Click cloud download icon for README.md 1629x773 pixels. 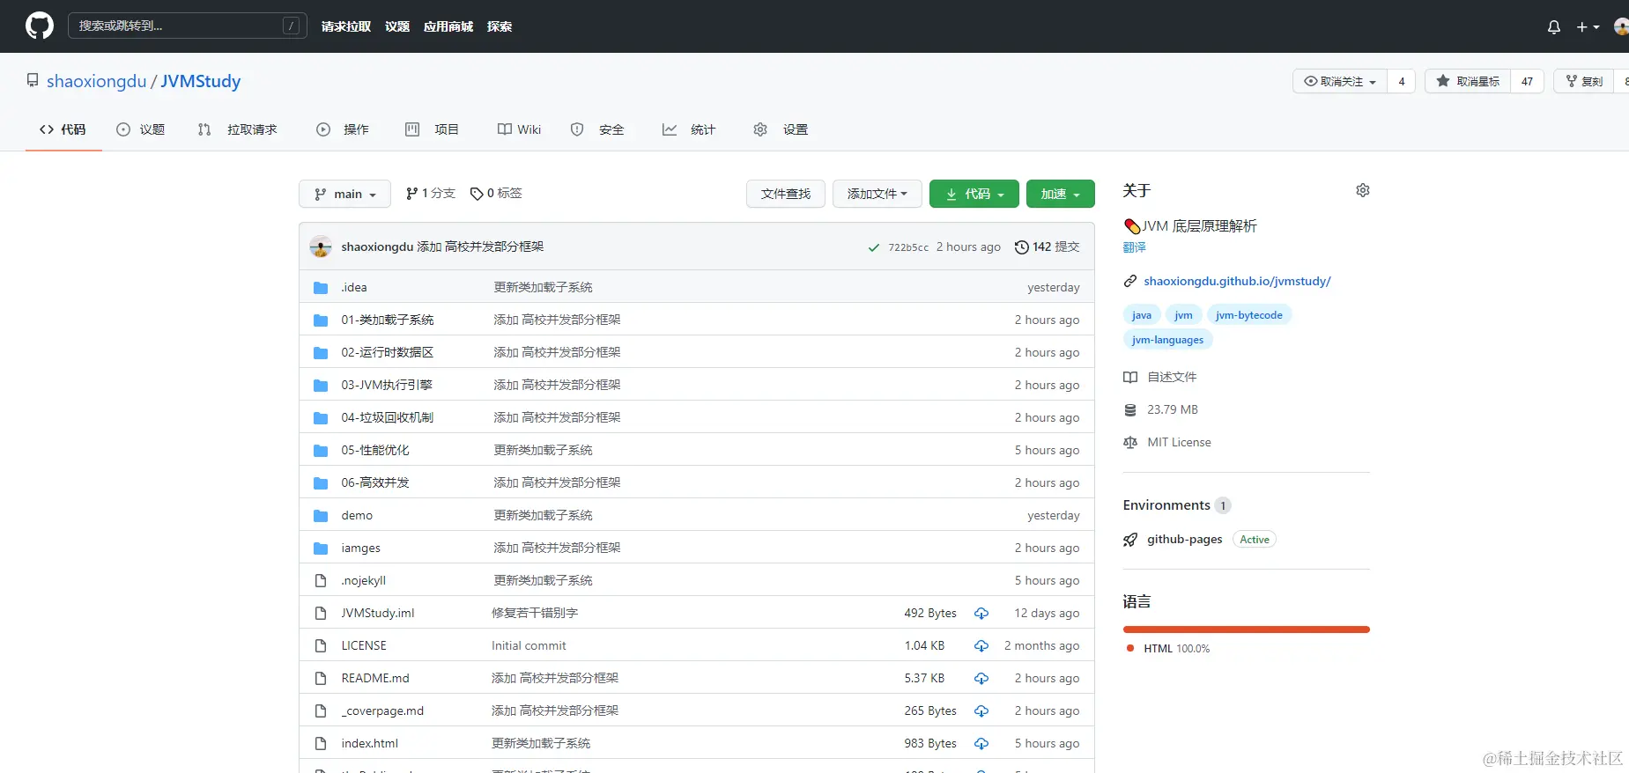981,678
